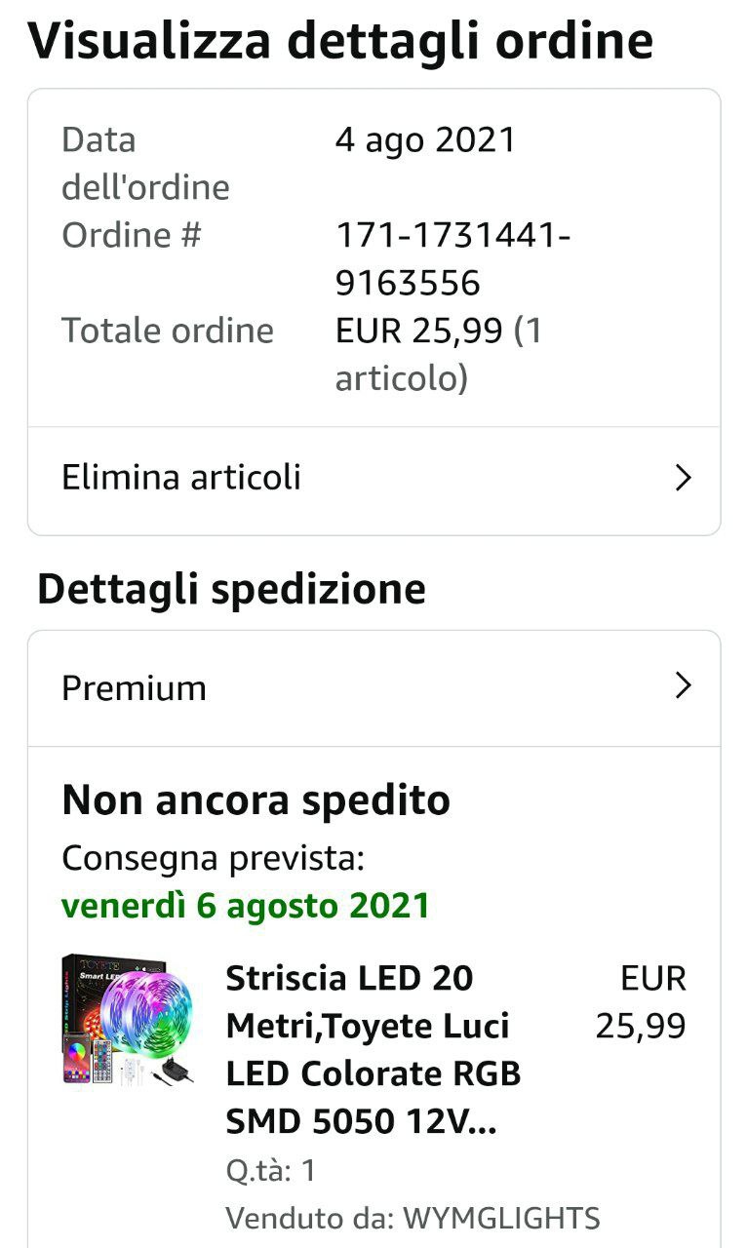
Task: Open seller WYMGLIGHTS
Action: [501, 1218]
